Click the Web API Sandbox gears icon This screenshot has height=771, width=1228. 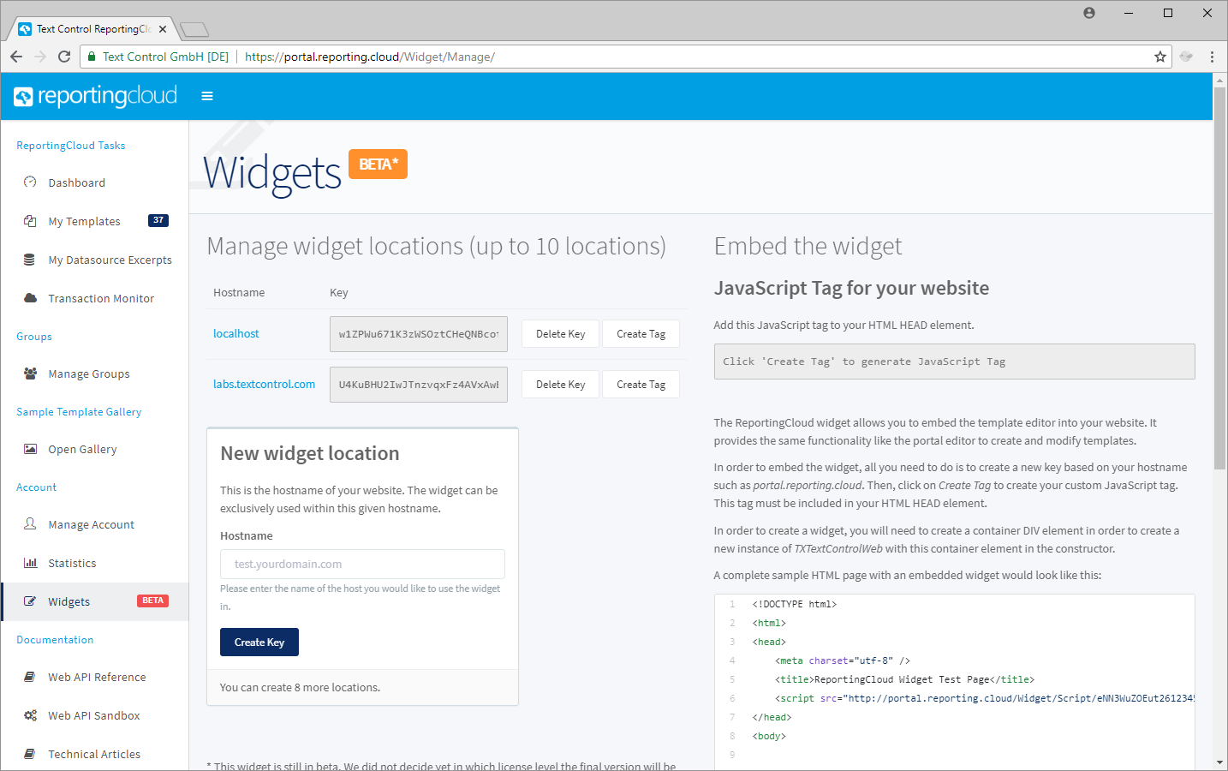click(x=30, y=715)
